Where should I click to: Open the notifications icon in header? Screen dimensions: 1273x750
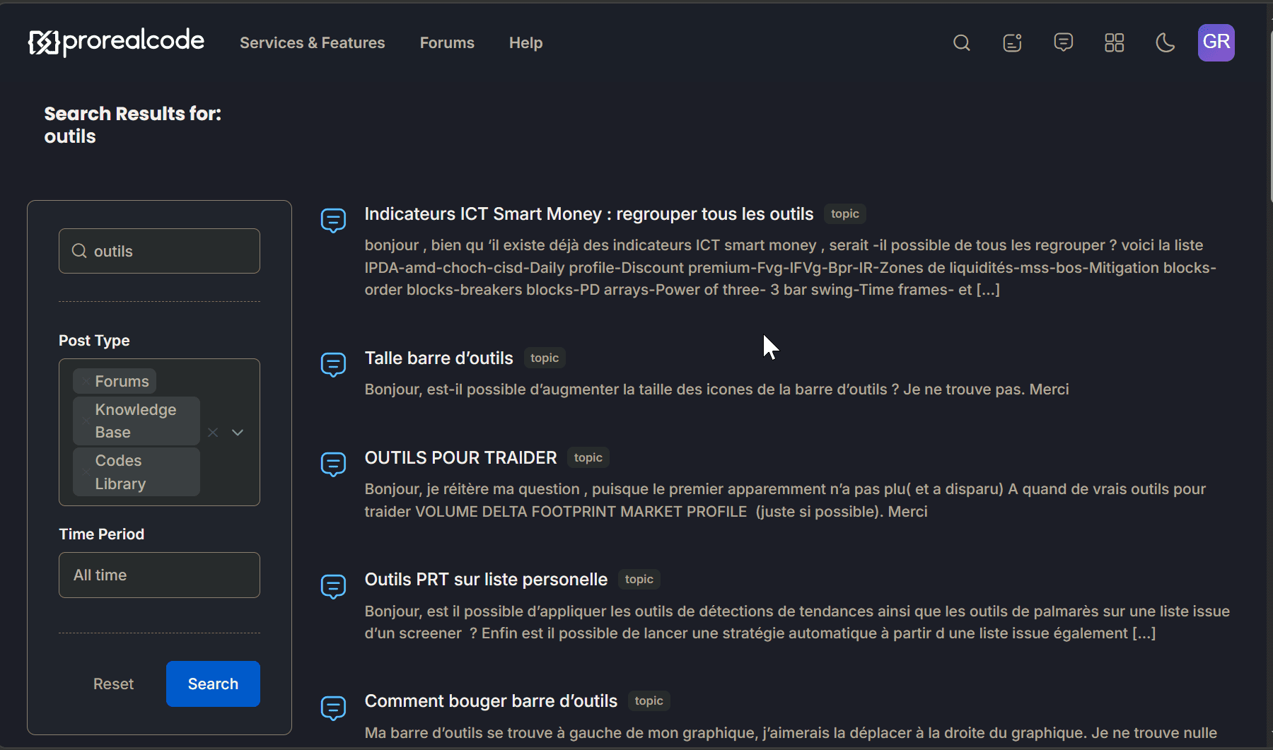click(1013, 43)
